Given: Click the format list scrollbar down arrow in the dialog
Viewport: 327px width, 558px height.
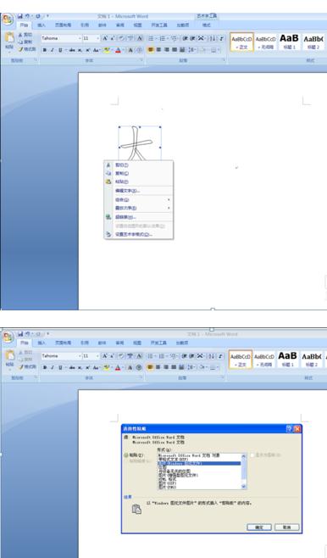Looking at the screenshot, I should (244, 486).
